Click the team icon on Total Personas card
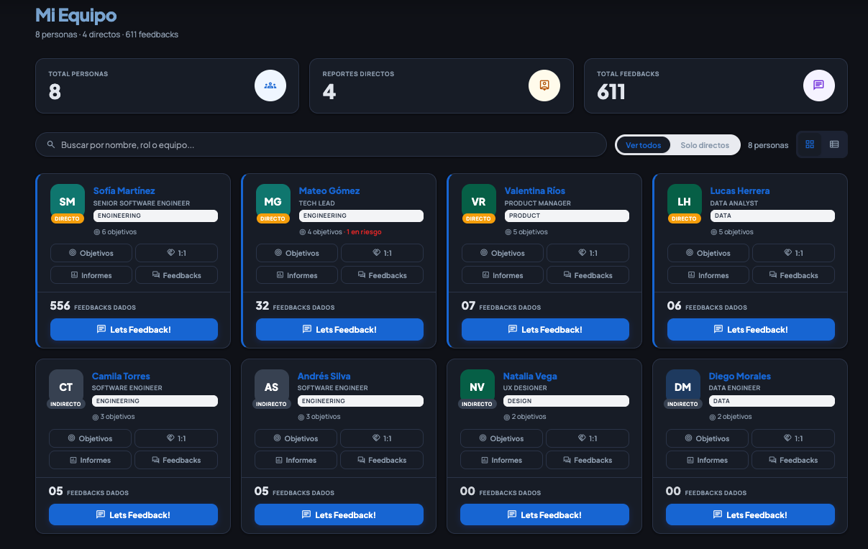Screen dimensions: 868x549 pyautogui.click(x=270, y=85)
